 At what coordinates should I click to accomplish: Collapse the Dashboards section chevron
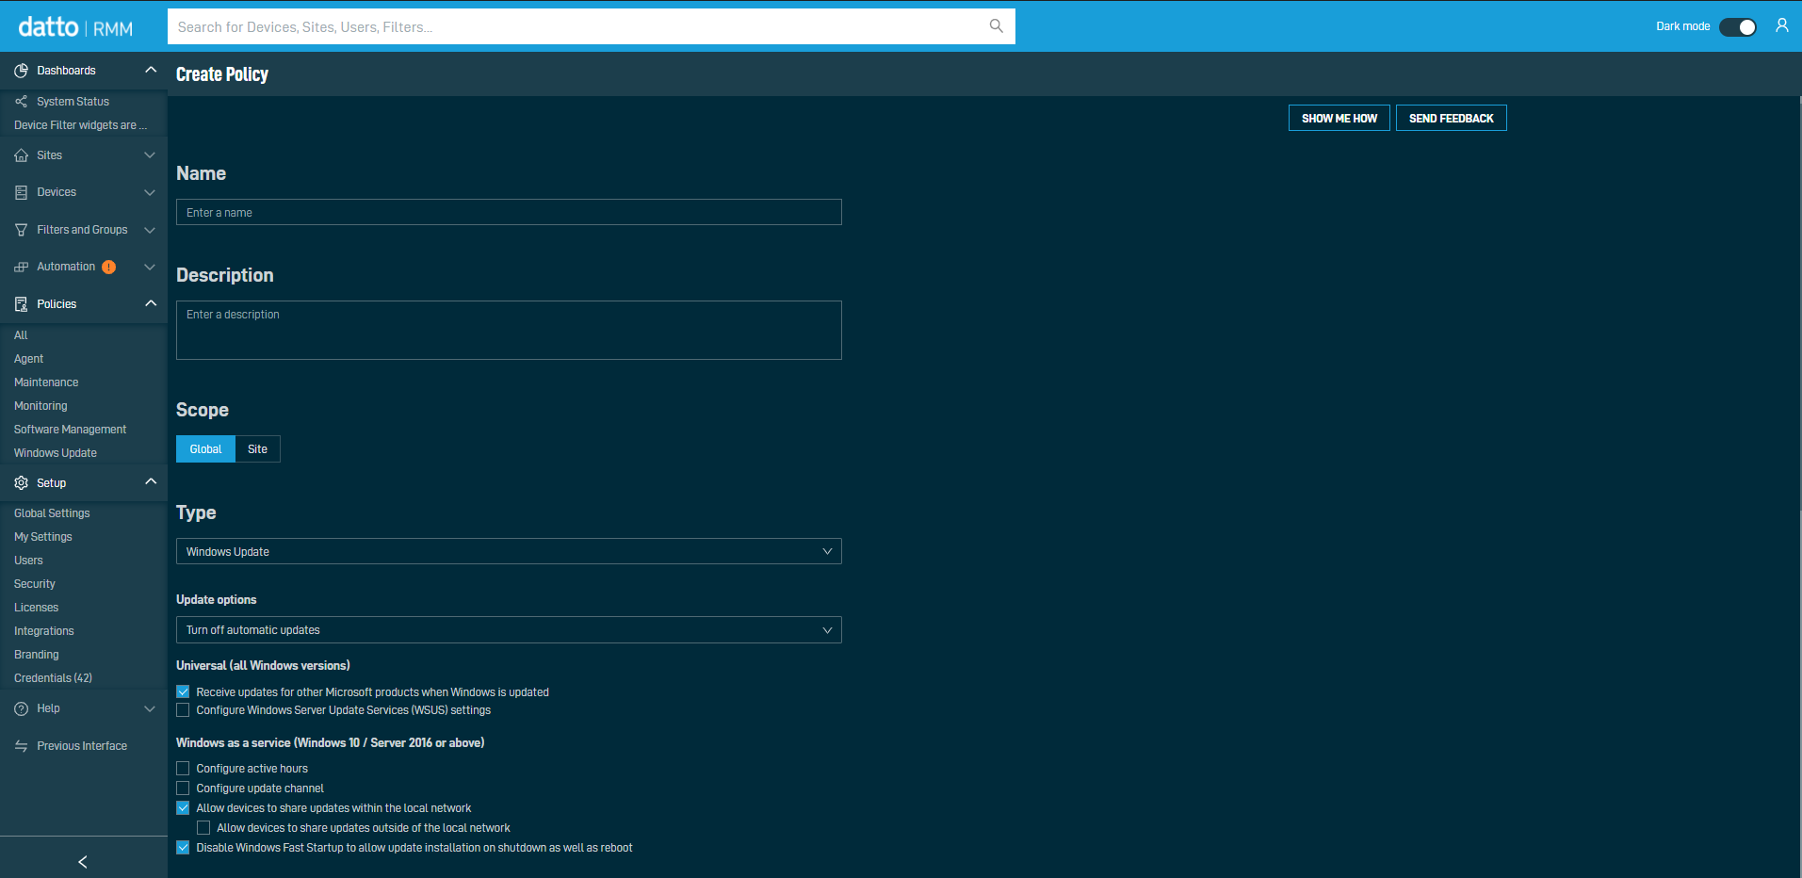[x=151, y=71]
